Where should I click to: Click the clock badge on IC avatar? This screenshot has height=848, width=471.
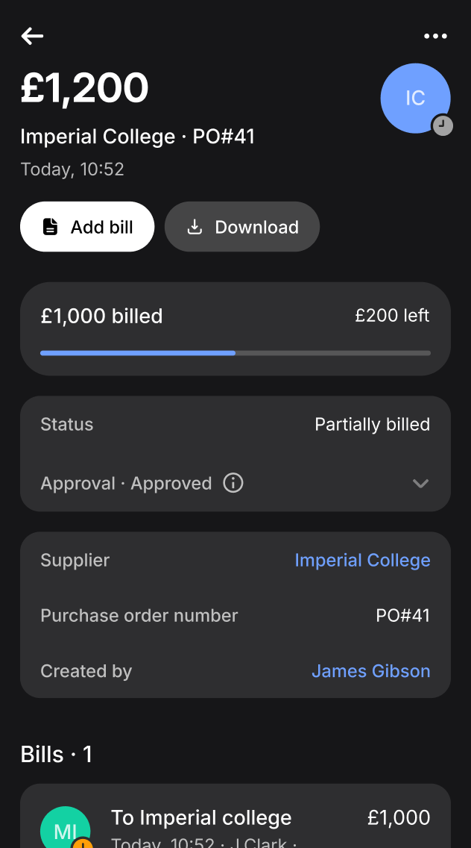(443, 125)
